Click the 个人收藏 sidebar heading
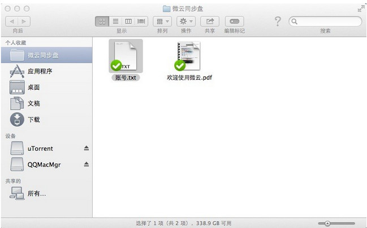Screen dimensions: 367x228 point(16,43)
